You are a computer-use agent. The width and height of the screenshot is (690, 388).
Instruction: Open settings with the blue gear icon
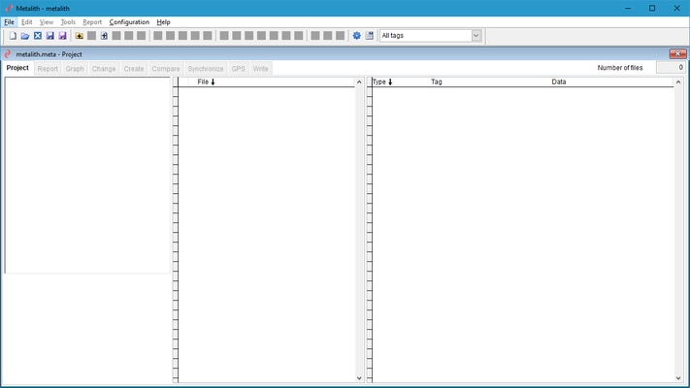click(x=356, y=36)
